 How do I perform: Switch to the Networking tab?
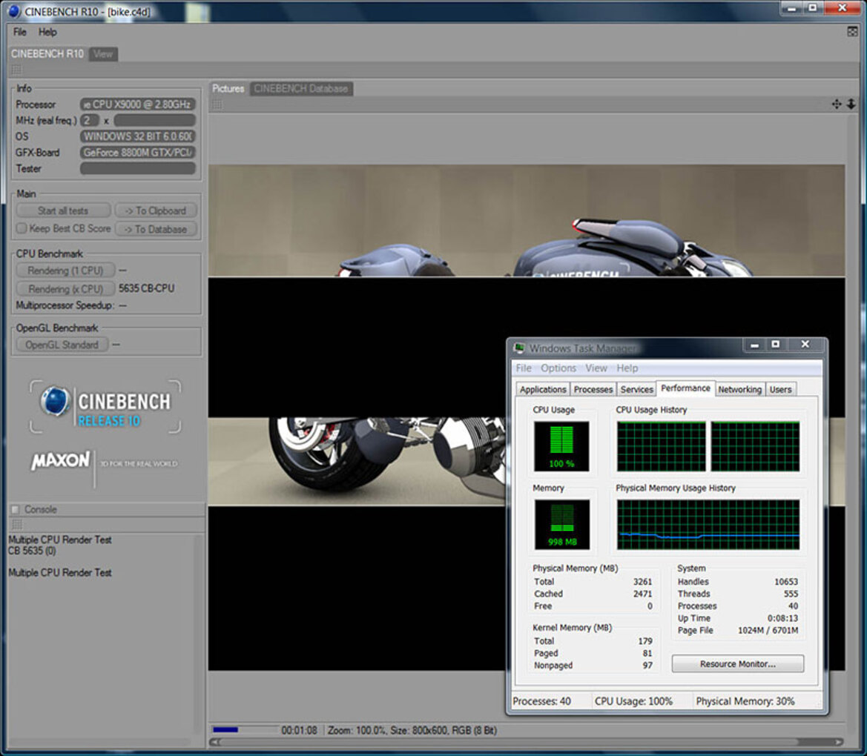739,389
